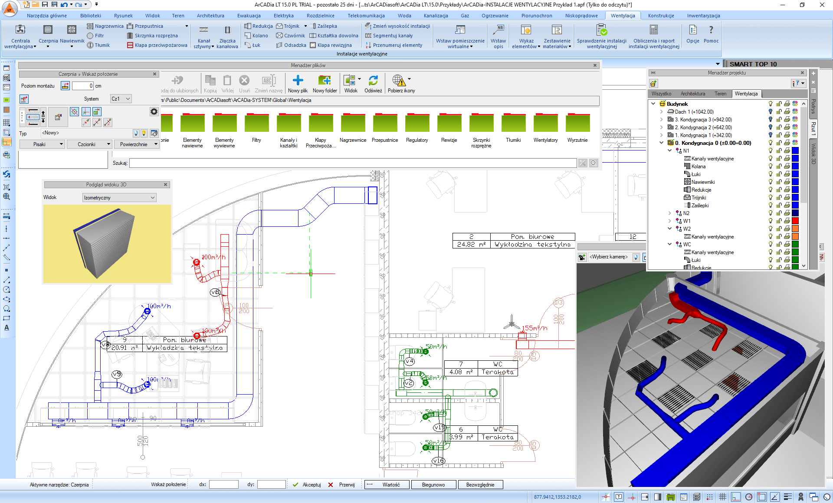Click Wstaw pomieszczenie wirtualne

pos(460,36)
